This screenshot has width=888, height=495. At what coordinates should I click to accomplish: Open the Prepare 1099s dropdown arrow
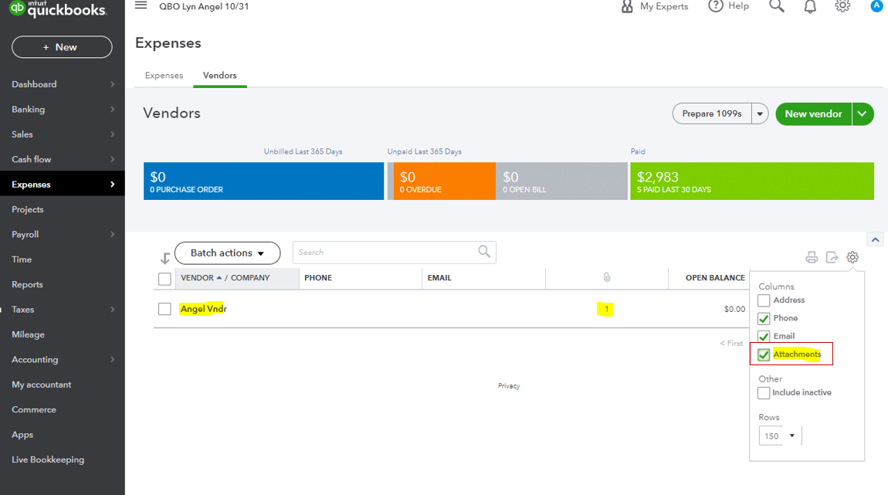tap(760, 114)
